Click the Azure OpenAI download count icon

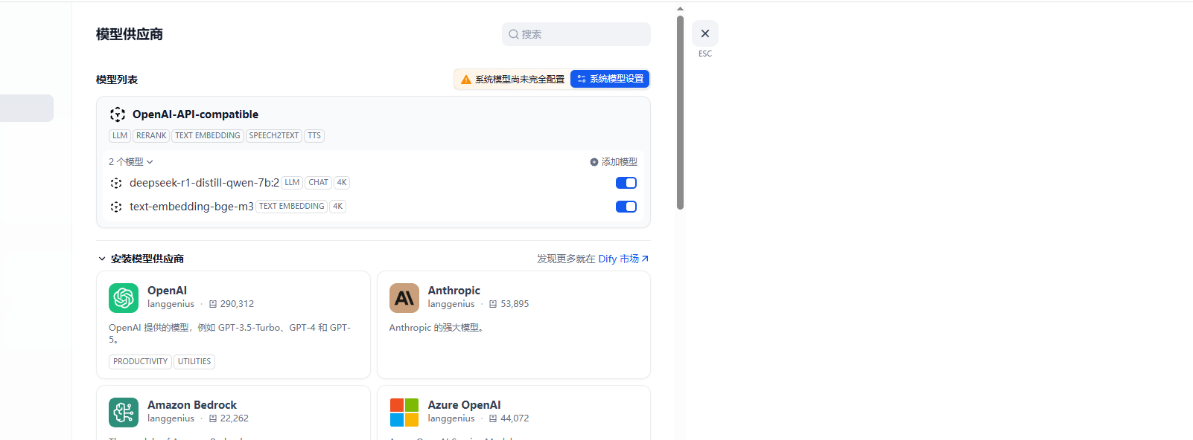pyautogui.click(x=493, y=418)
